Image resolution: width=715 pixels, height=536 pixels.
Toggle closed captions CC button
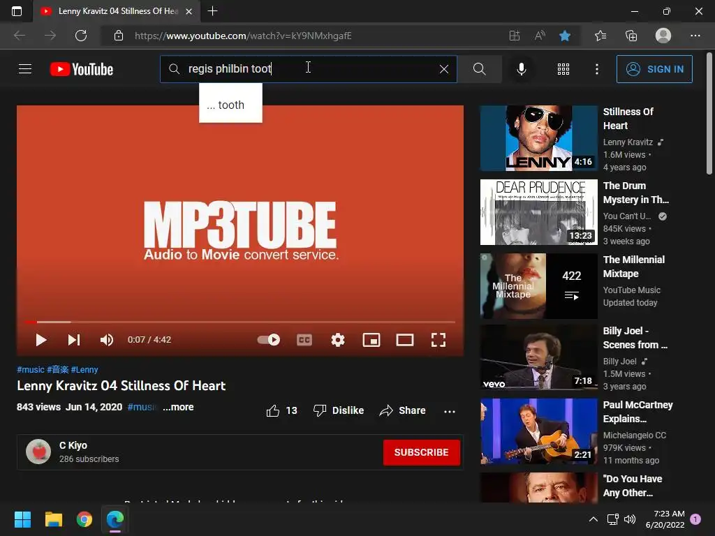(304, 340)
